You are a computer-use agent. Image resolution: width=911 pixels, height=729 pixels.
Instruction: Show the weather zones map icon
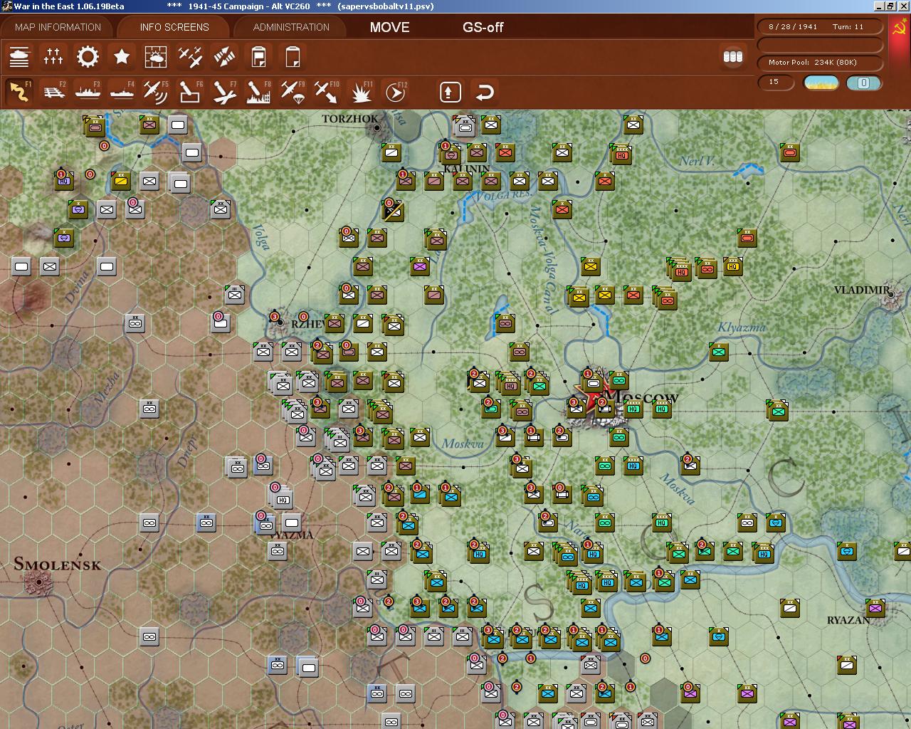click(x=156, y=57)
